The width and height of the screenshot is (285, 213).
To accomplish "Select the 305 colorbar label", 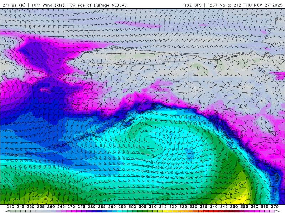I will [142, 207].
